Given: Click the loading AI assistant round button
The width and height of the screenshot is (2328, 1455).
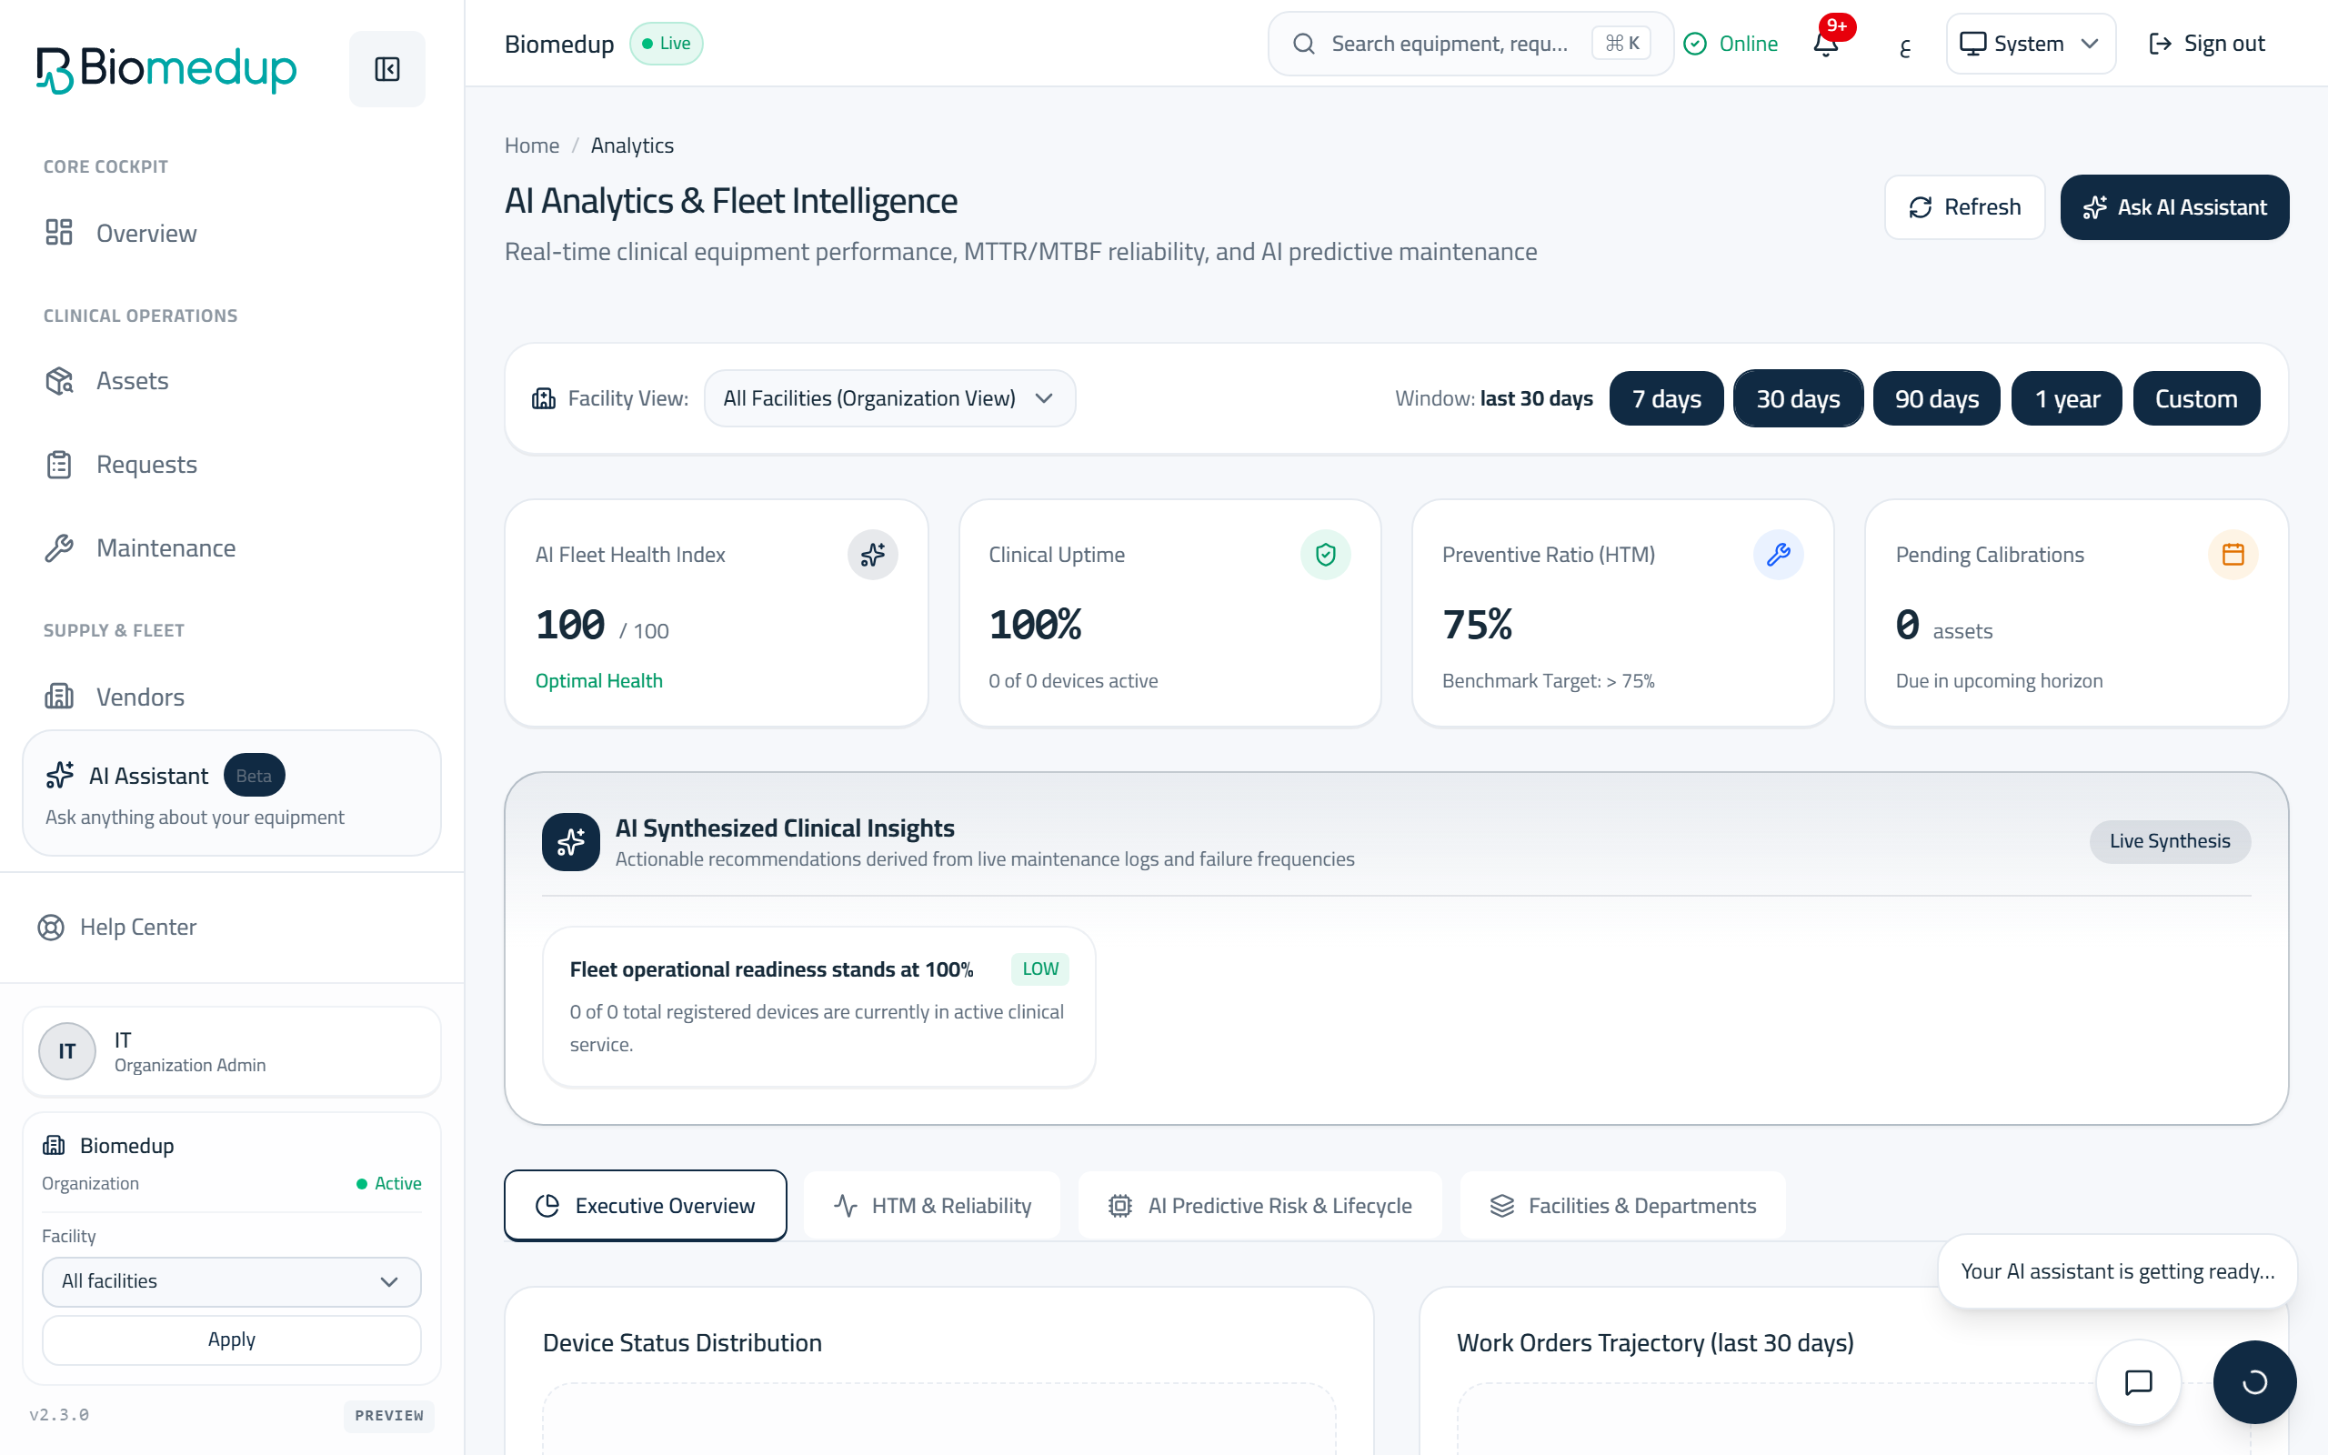Looking at the screenshot, I should [2254, 1382].
